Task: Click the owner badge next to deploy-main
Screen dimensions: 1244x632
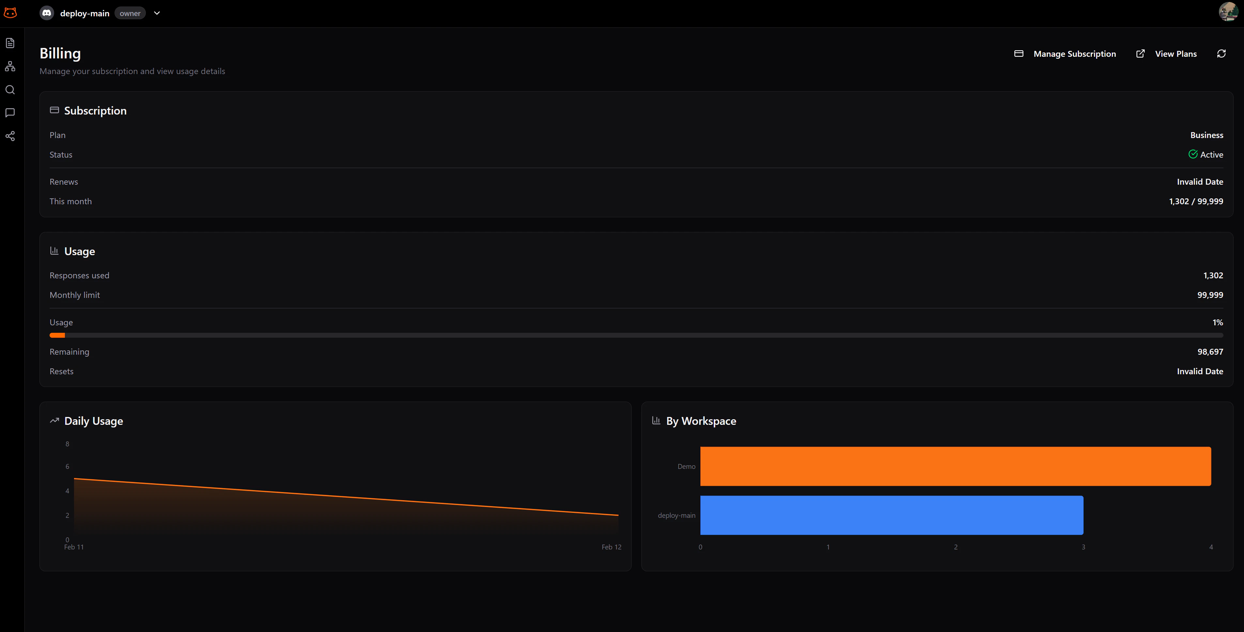Action: pyautogui.click(x=130, y=13)
